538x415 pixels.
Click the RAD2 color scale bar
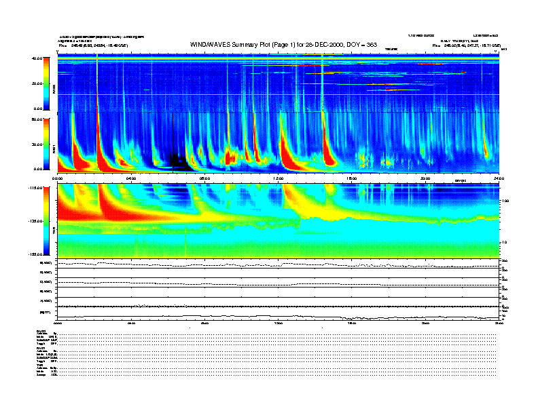(x=46, y=83)
